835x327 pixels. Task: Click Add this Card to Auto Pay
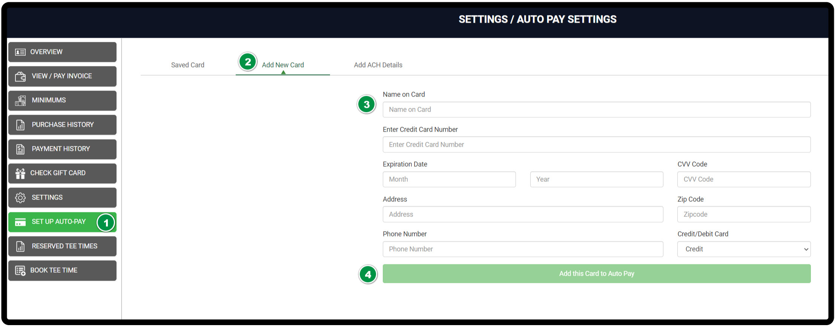(x=597, y=273)
